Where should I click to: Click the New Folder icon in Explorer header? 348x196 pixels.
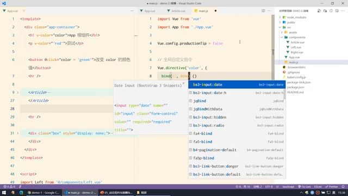pos(325,11)
